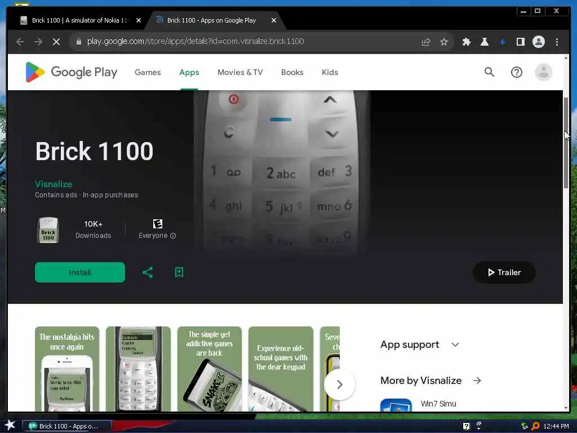
Task: Click the Google Play logo
Action: point(72,72)
